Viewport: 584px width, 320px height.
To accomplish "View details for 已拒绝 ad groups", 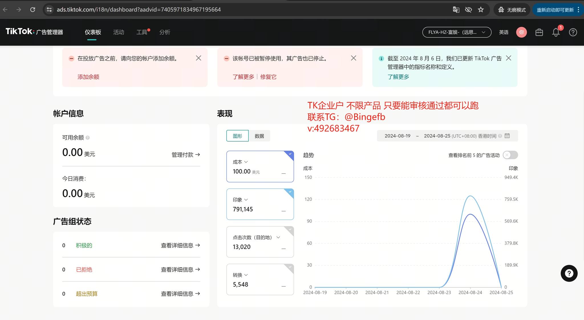I will click(x=180, y=270).
